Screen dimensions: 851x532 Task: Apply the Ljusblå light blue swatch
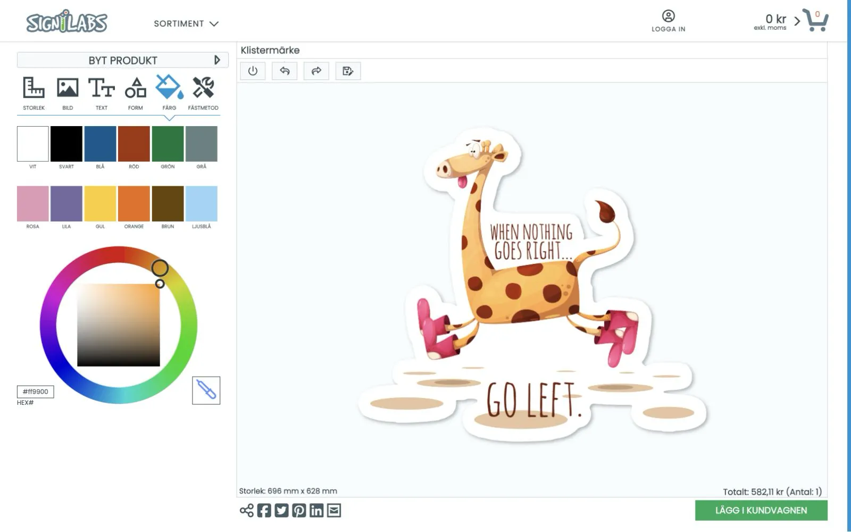point(202,204)
